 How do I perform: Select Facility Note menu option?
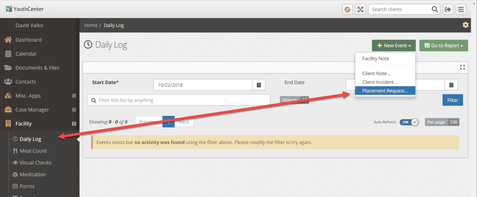point(375,59)
